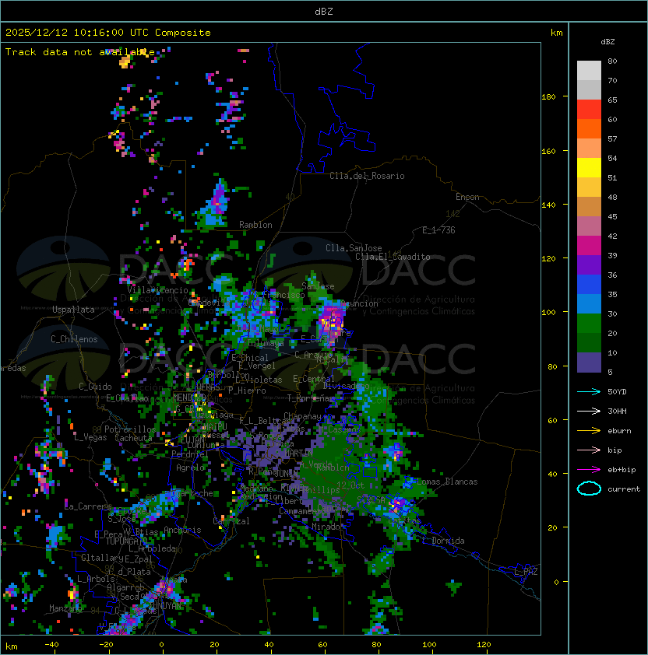The width and height of the screenshot is (648, 655).
Task: Click the Agrelo place label
Action: [190, 468]
